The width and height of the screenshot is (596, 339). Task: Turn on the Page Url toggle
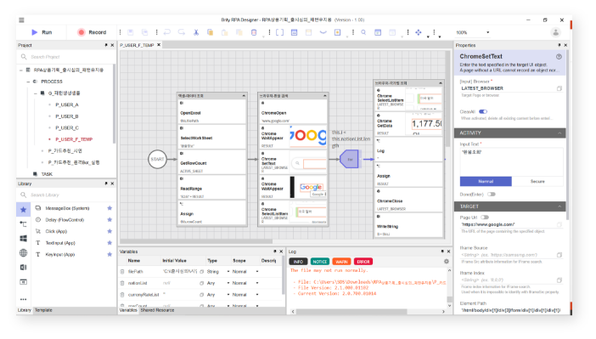484,218
